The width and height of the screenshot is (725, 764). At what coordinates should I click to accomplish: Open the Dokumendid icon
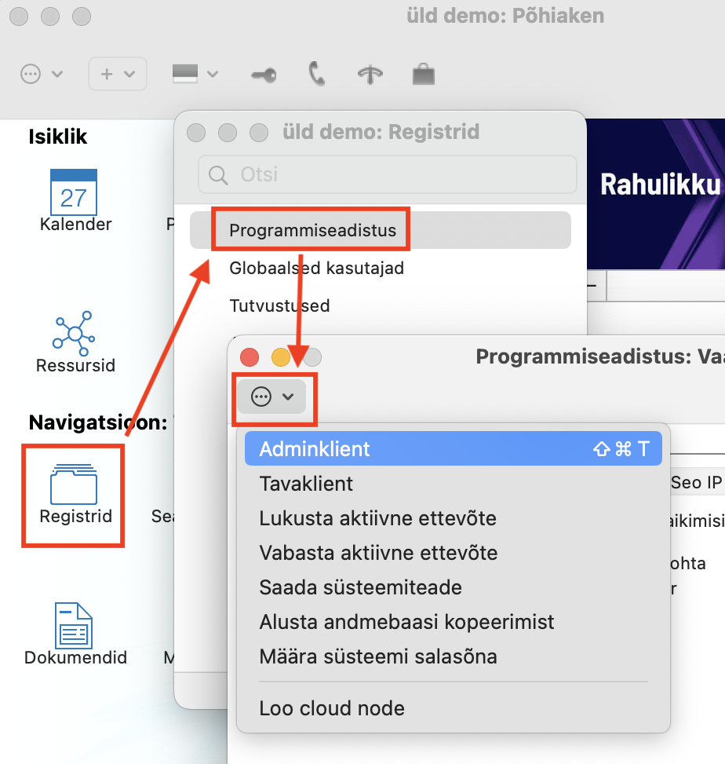pos(75,625)
